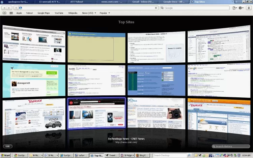Click the Google search field
The image size is (253, 158).
point(195,8)
